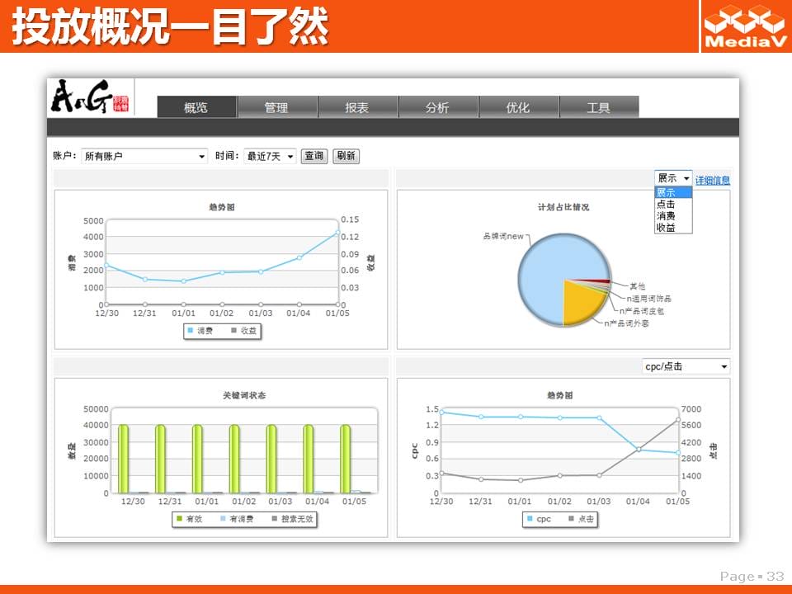Click the gray 收益 legend swatch under the trend chart
Image resolution: width=792 pixels, height=594 pixels.
pyautogui.click(x=233, y=330)
